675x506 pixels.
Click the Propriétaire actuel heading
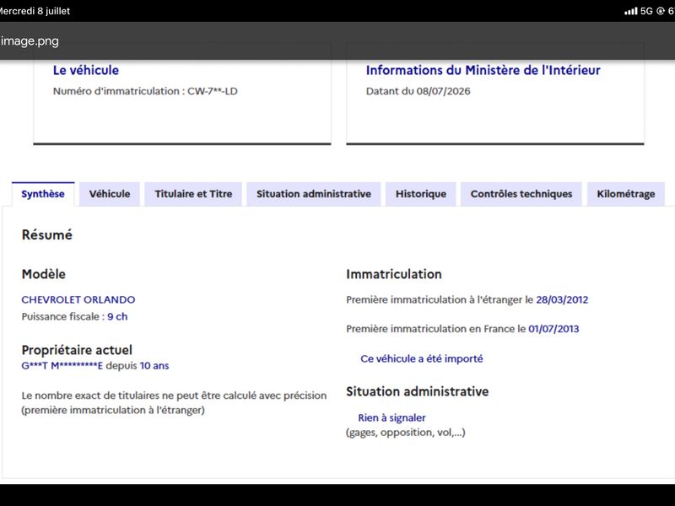(77, 350)
